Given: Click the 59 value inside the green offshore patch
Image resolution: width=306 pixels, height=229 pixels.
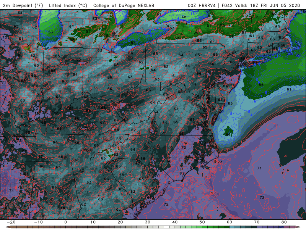Looking at the screenshot, I should click(228, 135).
